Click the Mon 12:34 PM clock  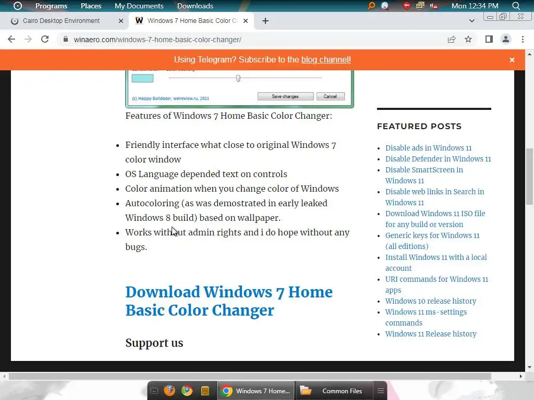475,6
